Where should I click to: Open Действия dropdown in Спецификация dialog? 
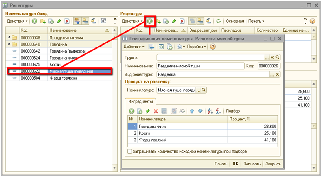click(x=134, y=47)
